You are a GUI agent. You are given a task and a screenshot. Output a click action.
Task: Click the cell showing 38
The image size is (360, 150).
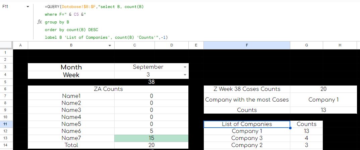152,82
